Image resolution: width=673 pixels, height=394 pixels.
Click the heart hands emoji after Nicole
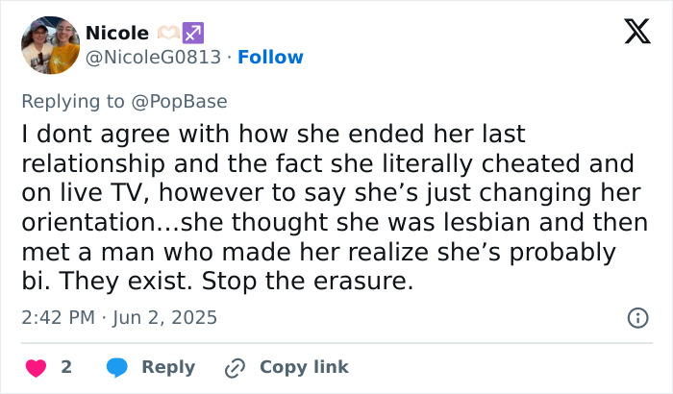coord(167,34)
